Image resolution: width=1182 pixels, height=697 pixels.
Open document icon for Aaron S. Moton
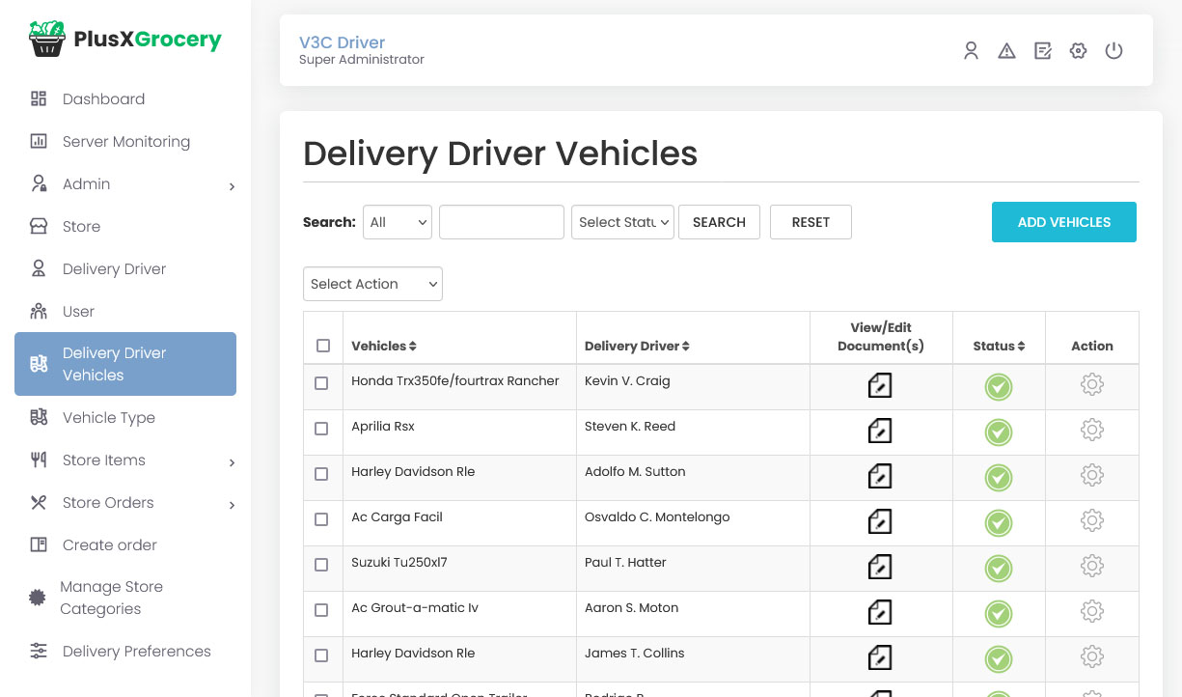[x=880, y=612]
